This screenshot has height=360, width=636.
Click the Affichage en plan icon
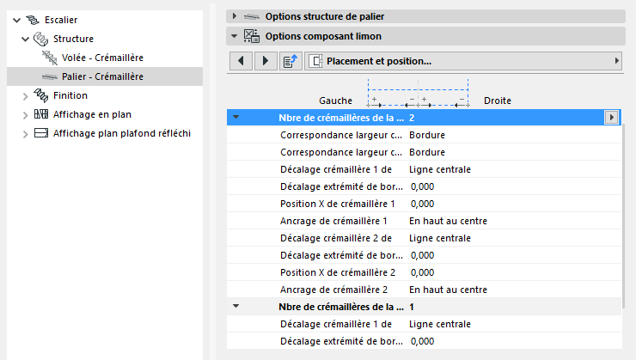point(41,114)
